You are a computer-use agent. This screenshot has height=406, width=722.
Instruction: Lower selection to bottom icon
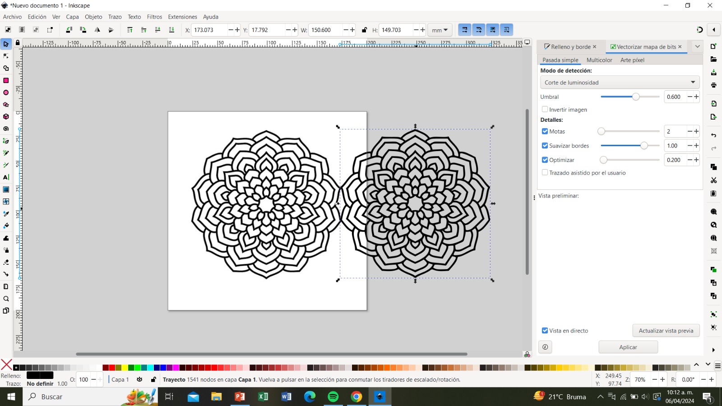(x=171, y=30)
